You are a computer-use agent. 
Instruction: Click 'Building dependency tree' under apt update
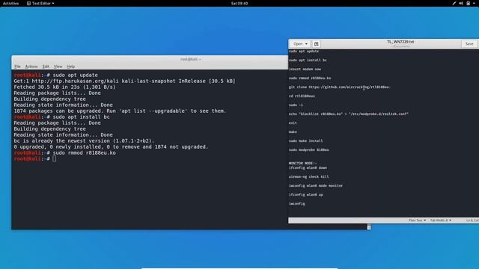(50, 99)
